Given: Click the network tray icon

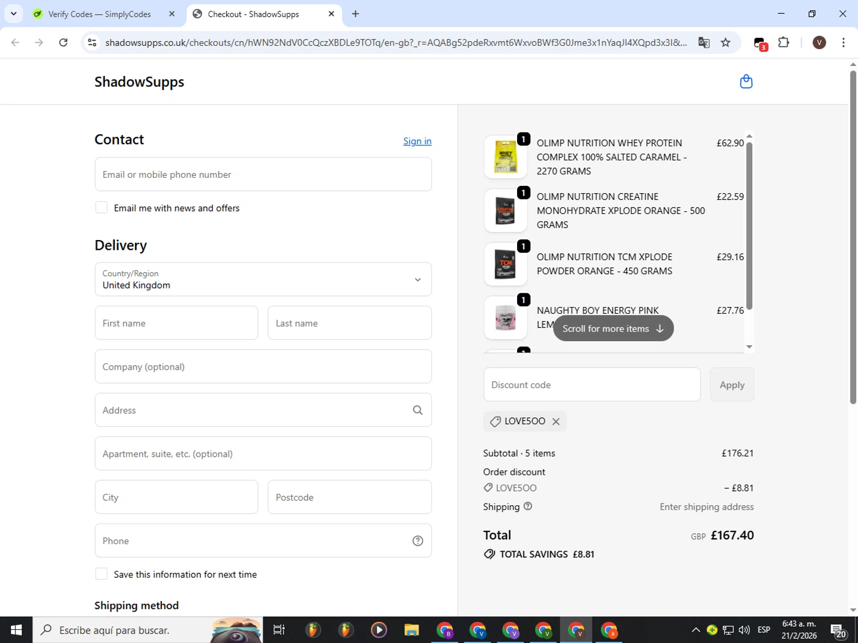Looking at the screenshot, I should (728, 630).
